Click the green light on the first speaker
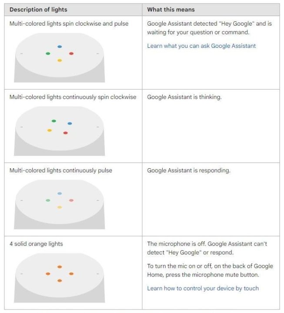 48,53
